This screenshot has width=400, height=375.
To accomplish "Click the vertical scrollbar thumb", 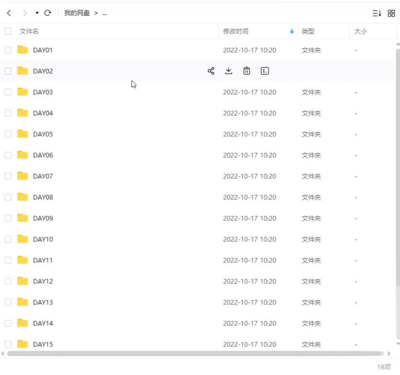I will coord(398,167).
